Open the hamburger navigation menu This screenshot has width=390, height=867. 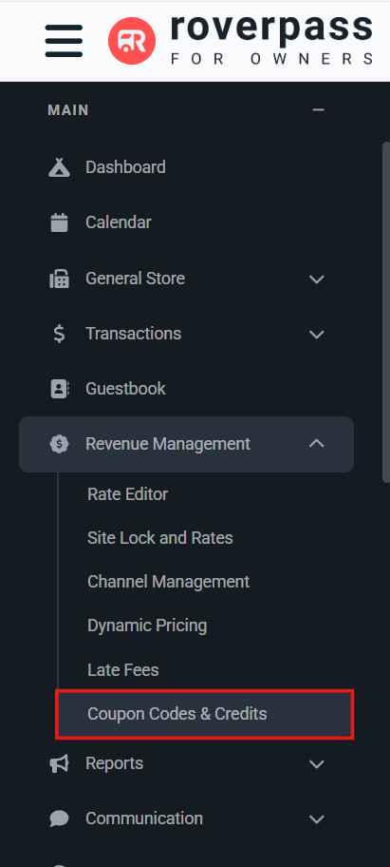[x=64, y=41]
